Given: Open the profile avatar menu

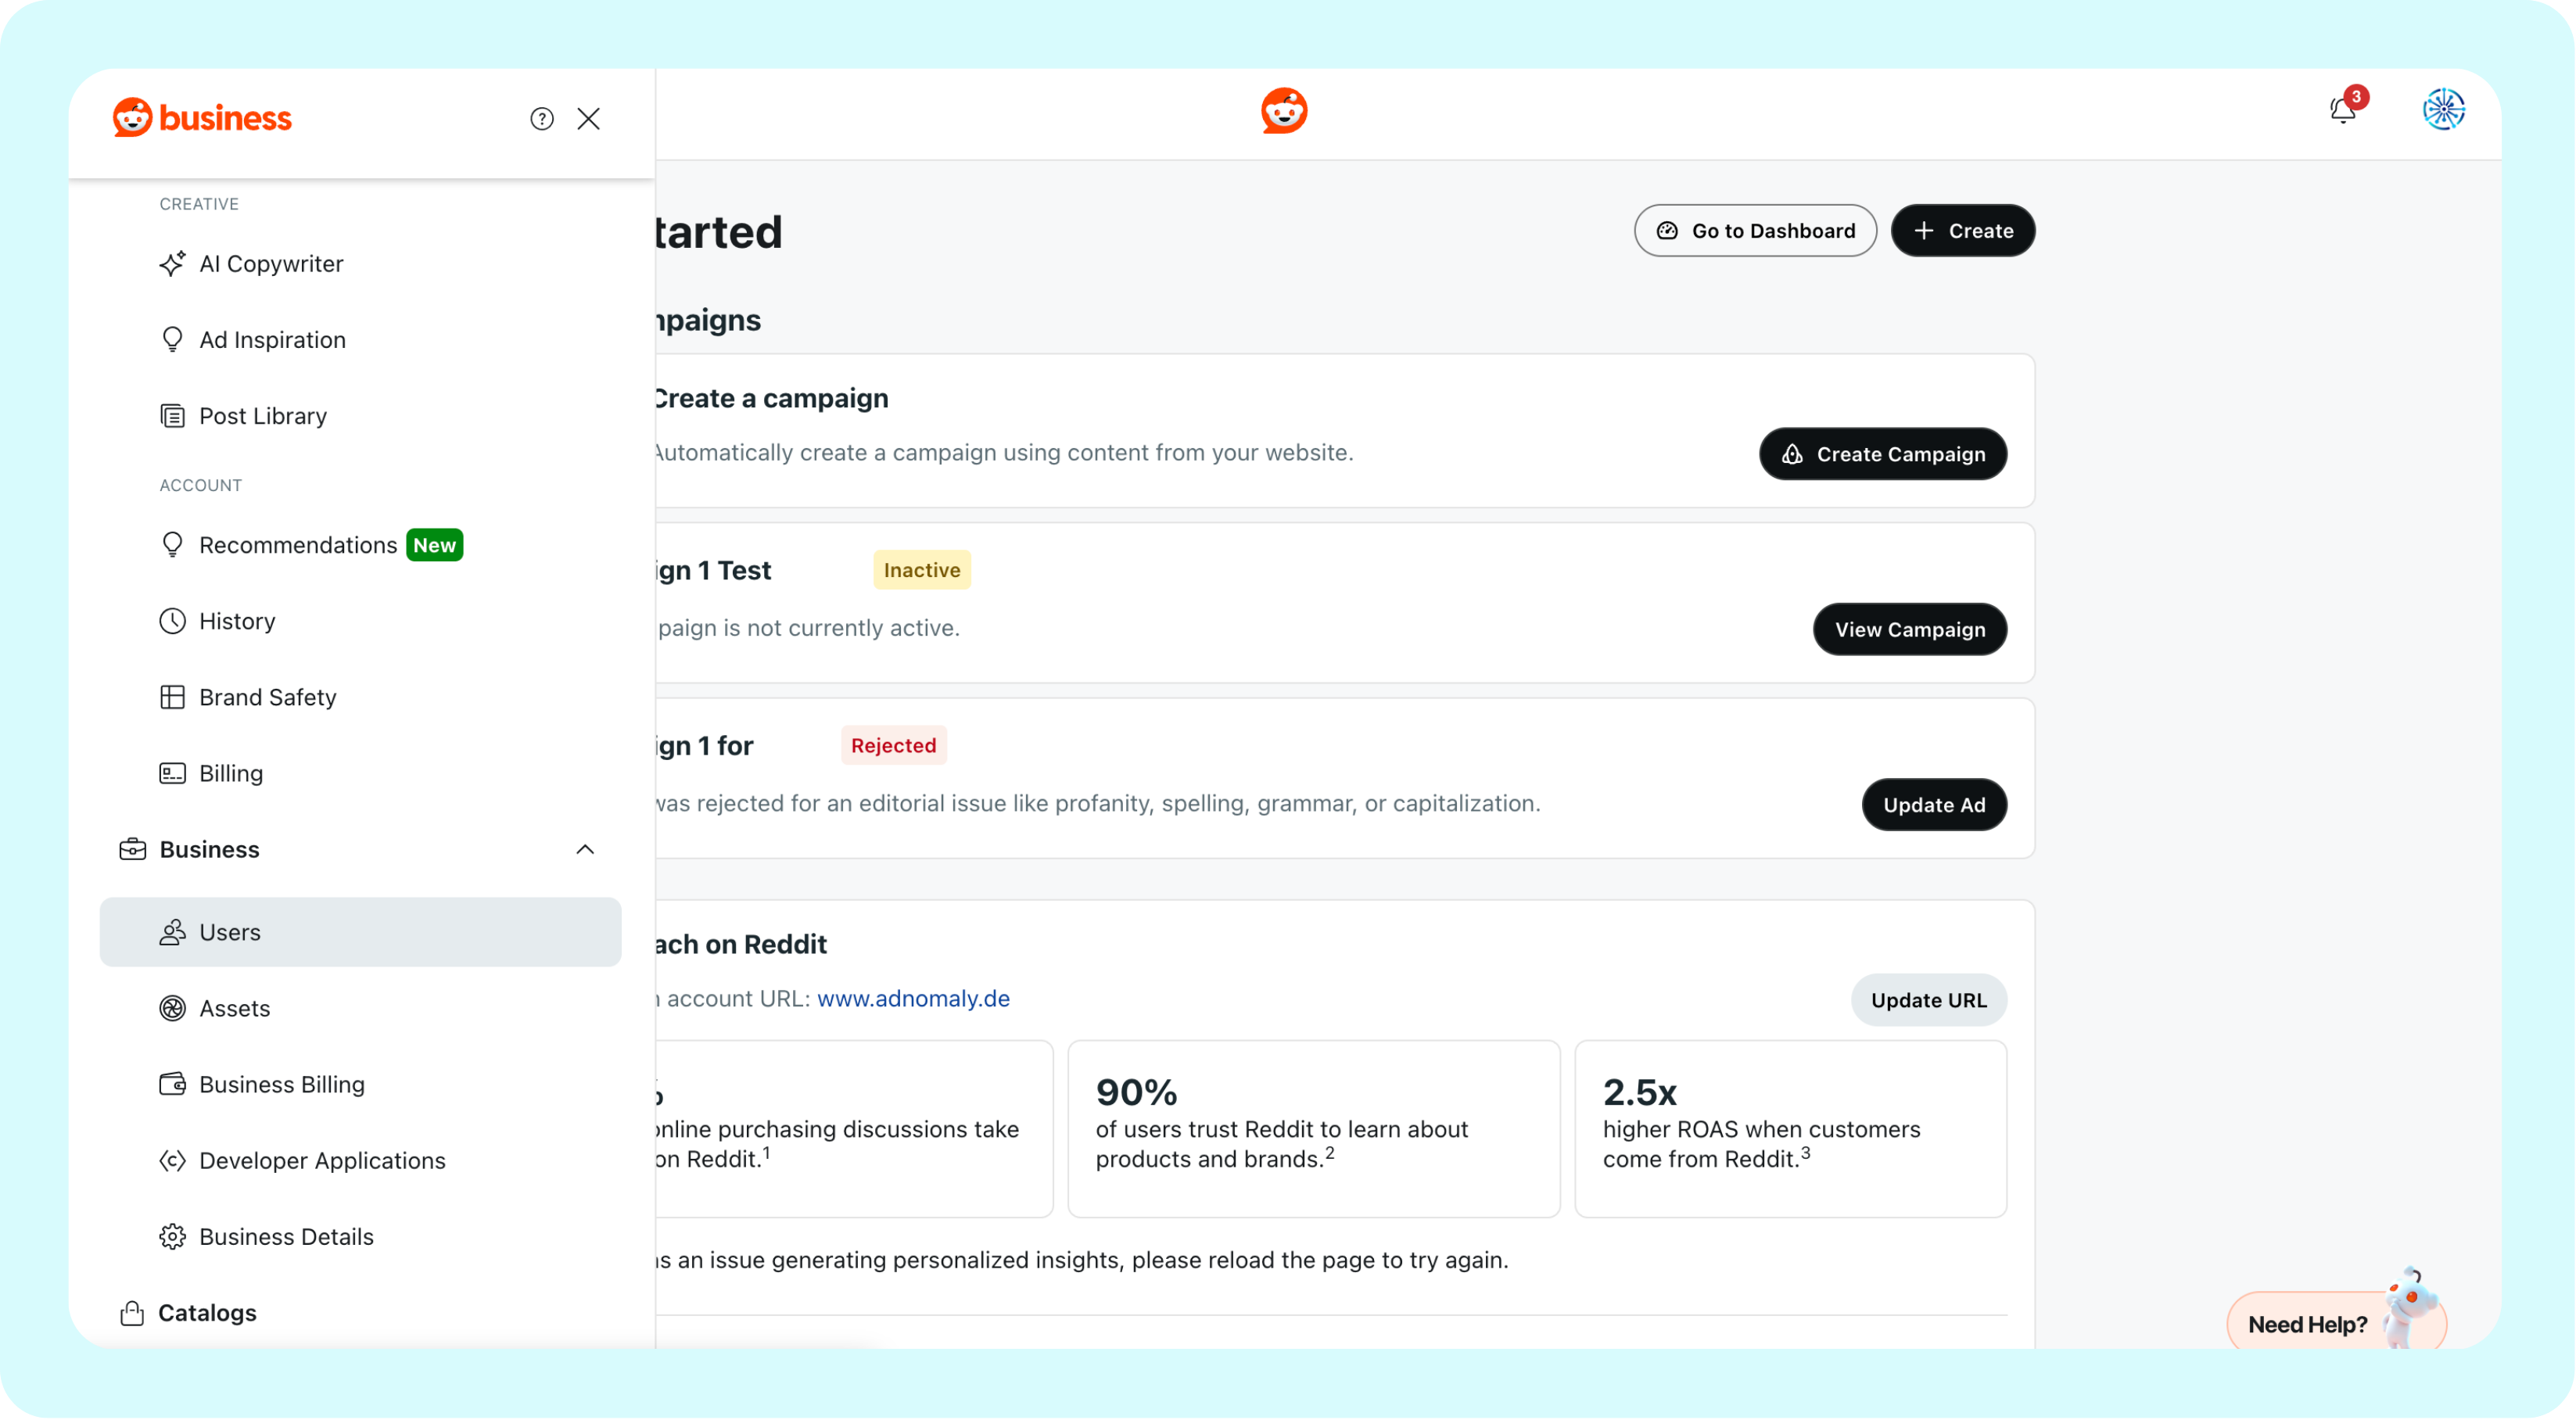Looking at the screenshot, I should click(x=2443, y=110).
